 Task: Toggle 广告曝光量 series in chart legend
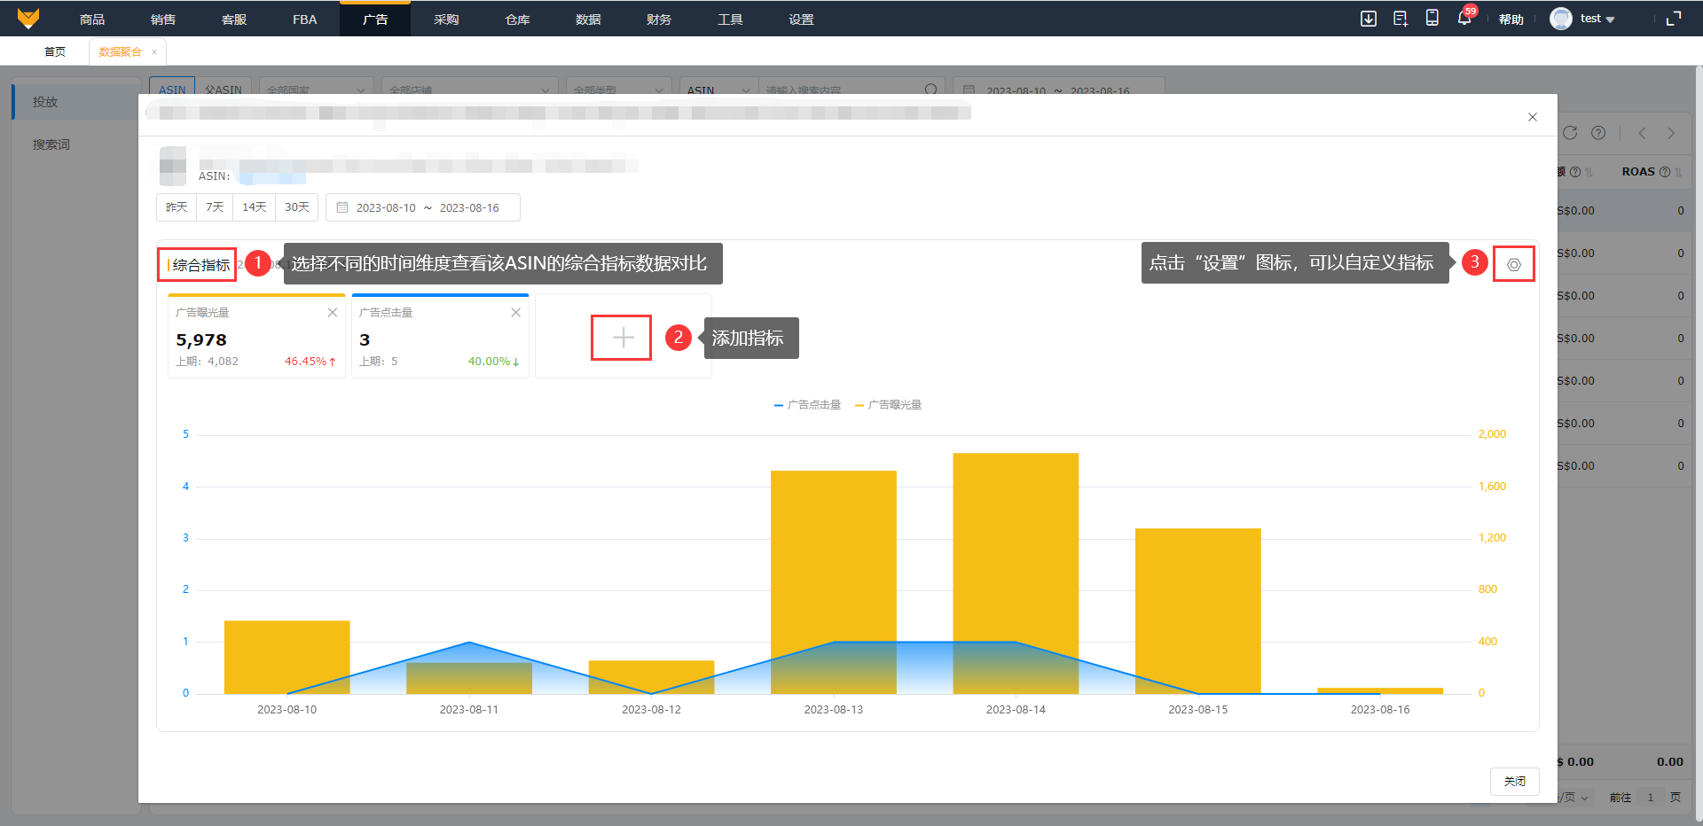coord(889,405)
